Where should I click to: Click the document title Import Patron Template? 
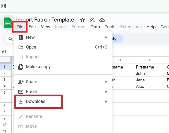[x=45, y=20]
